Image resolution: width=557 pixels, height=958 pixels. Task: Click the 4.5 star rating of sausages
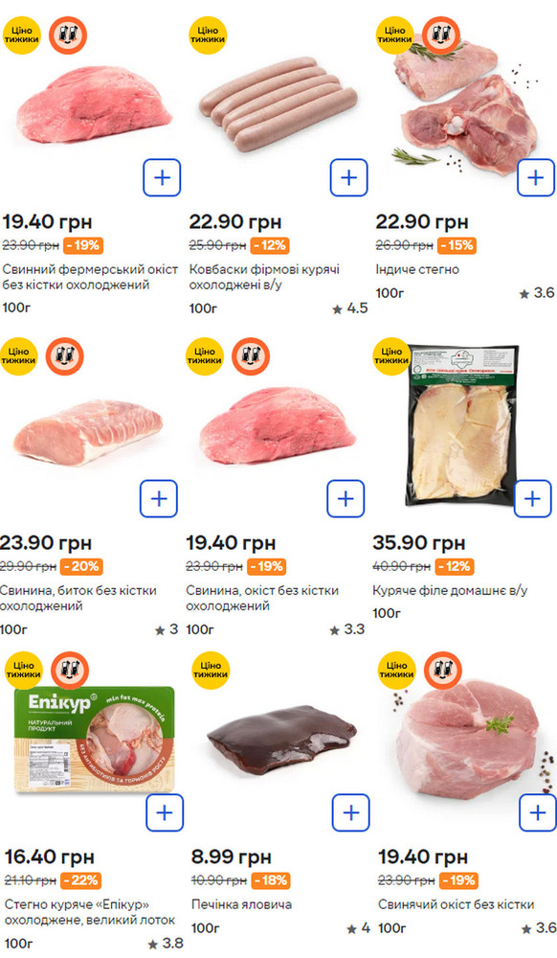pyautogui.click(x=350, y=308)
